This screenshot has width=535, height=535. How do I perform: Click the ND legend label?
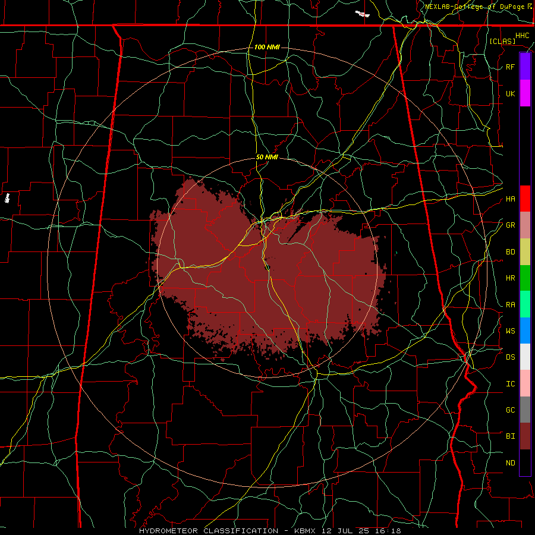(x=510, y=463)
